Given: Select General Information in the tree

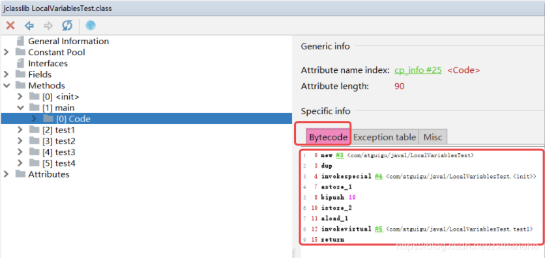Looking at the screenshot, I should pyautogui.click(x=68, y=41).
